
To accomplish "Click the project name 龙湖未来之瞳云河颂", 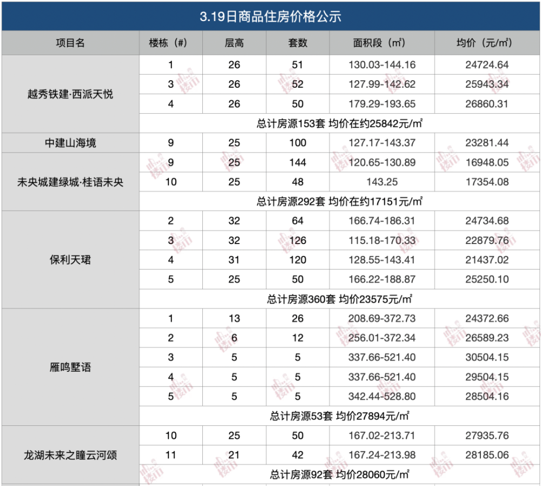I will click(x=70, y=455).
